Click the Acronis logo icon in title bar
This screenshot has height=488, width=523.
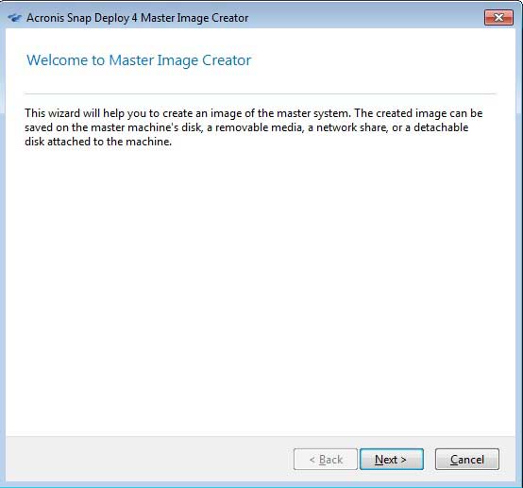point(15,18)
